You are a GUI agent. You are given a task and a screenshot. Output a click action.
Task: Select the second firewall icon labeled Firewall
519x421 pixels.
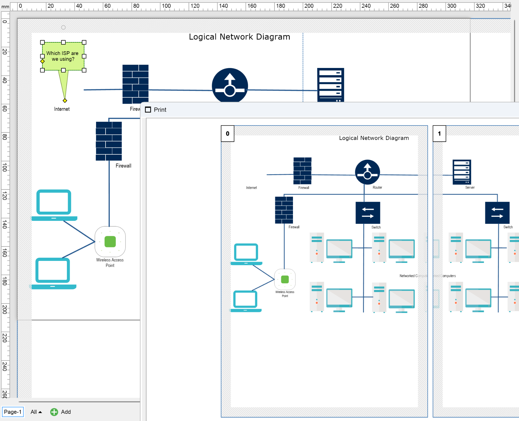pos(109,141)
